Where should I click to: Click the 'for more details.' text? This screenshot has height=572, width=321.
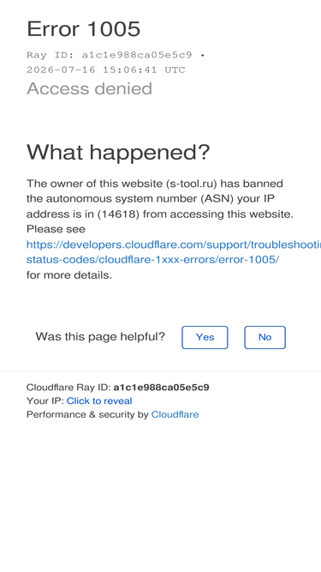point(69,275)
